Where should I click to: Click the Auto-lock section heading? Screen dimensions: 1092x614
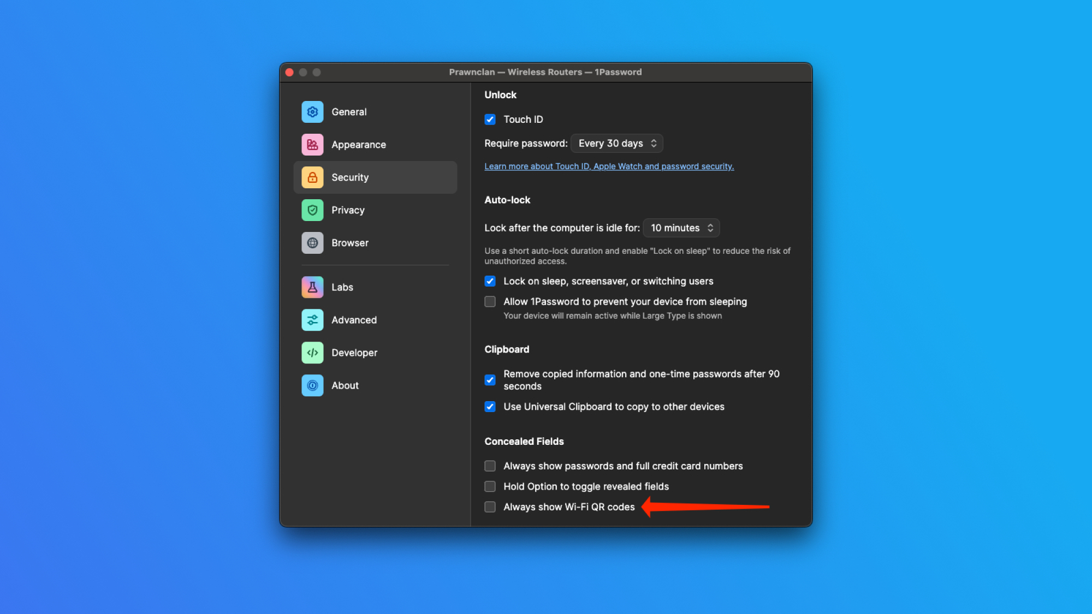[x=507, y=200]
